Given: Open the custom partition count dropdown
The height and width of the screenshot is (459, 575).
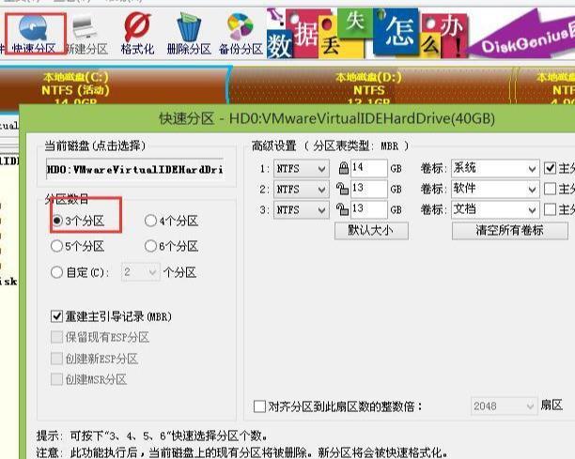Looking at the screenshot, I should [141, 272].
